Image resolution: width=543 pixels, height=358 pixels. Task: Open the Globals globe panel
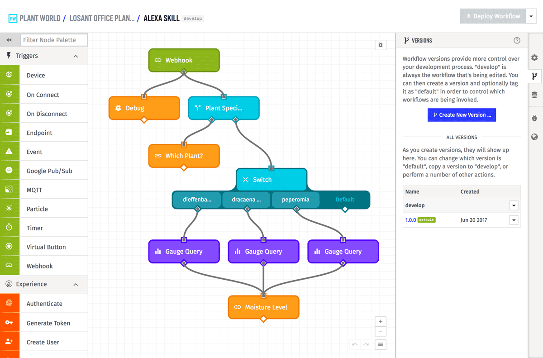[534, 136]
